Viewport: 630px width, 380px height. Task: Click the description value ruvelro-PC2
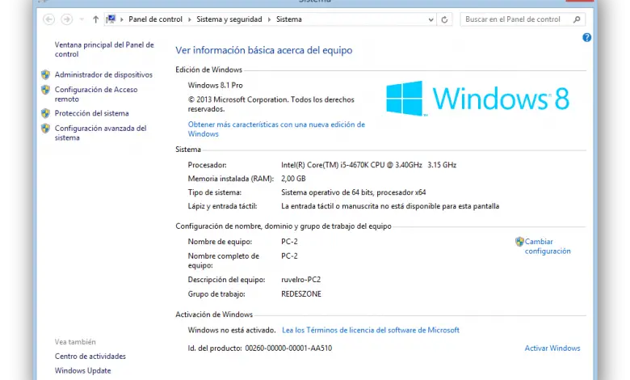point(301,280)
